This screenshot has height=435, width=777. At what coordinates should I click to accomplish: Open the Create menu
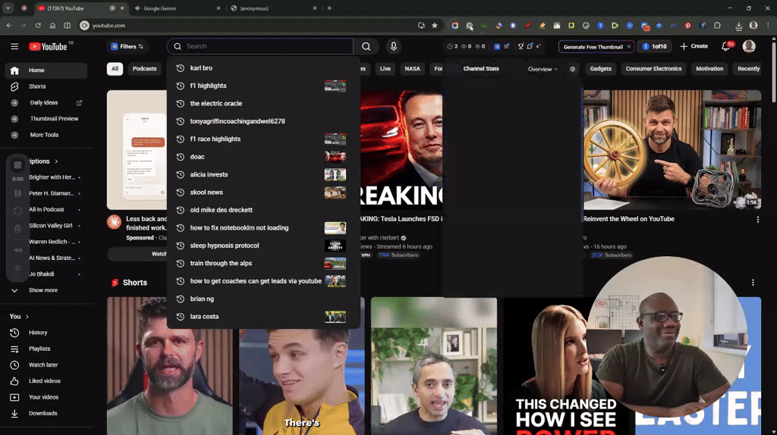point(694,46)
